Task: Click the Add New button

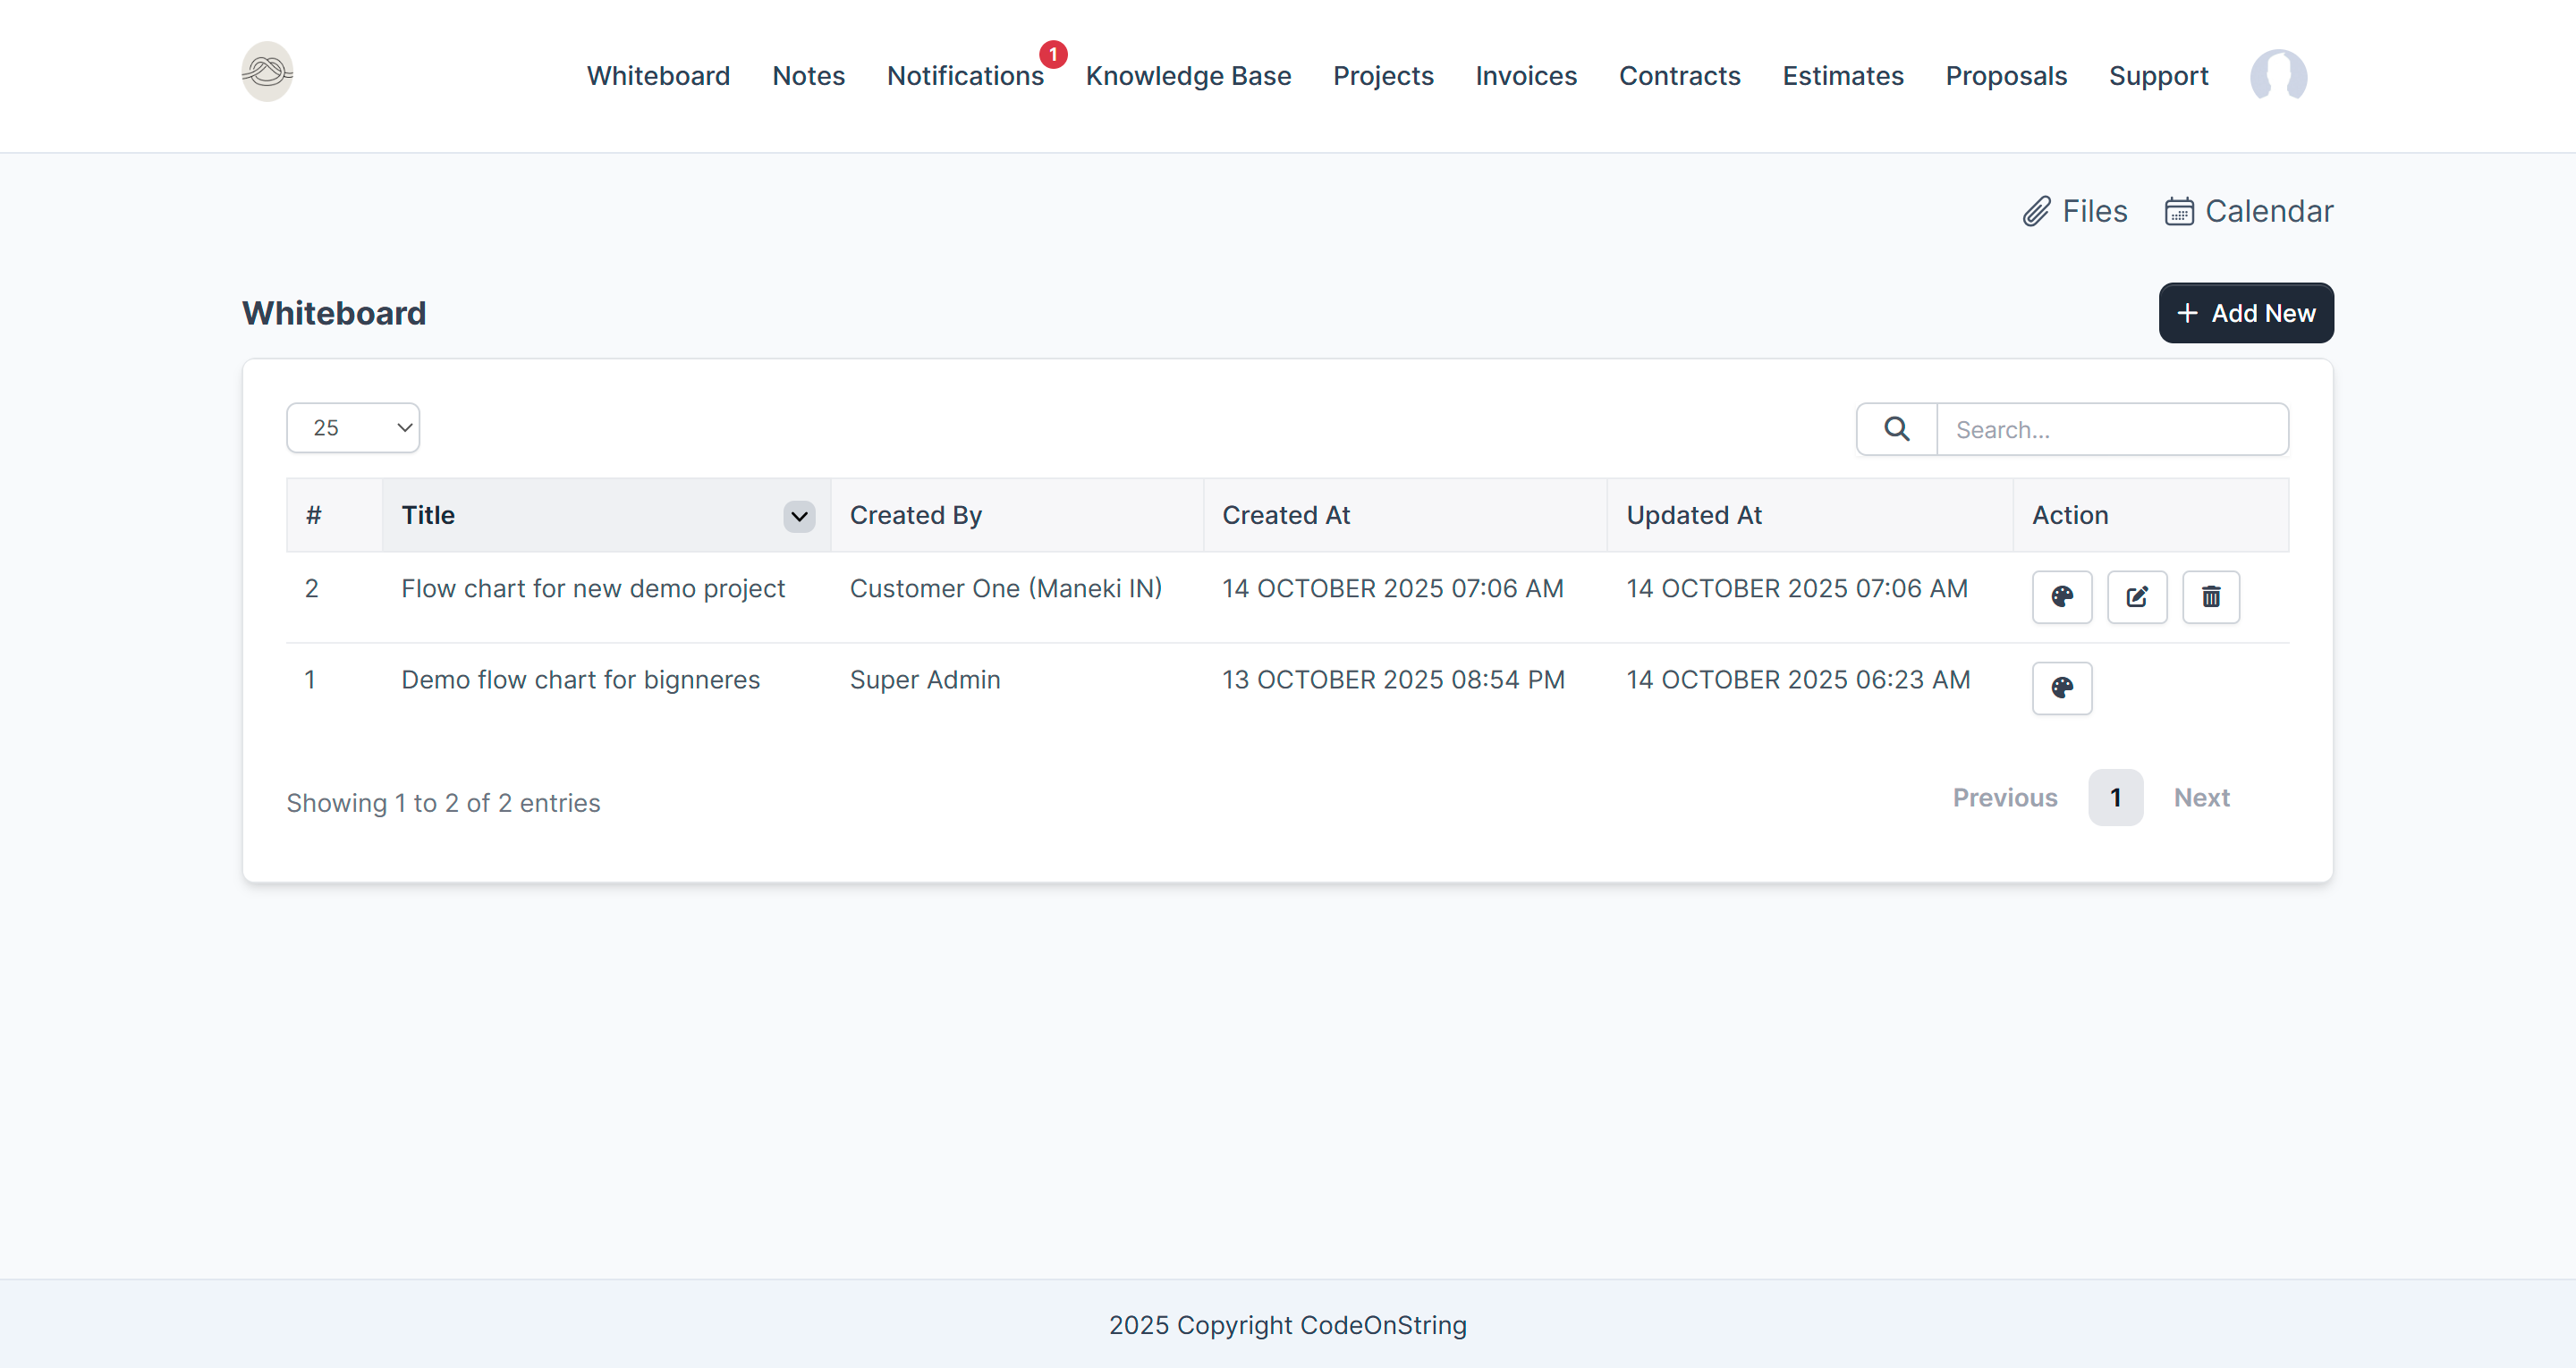Action: 2245,313
